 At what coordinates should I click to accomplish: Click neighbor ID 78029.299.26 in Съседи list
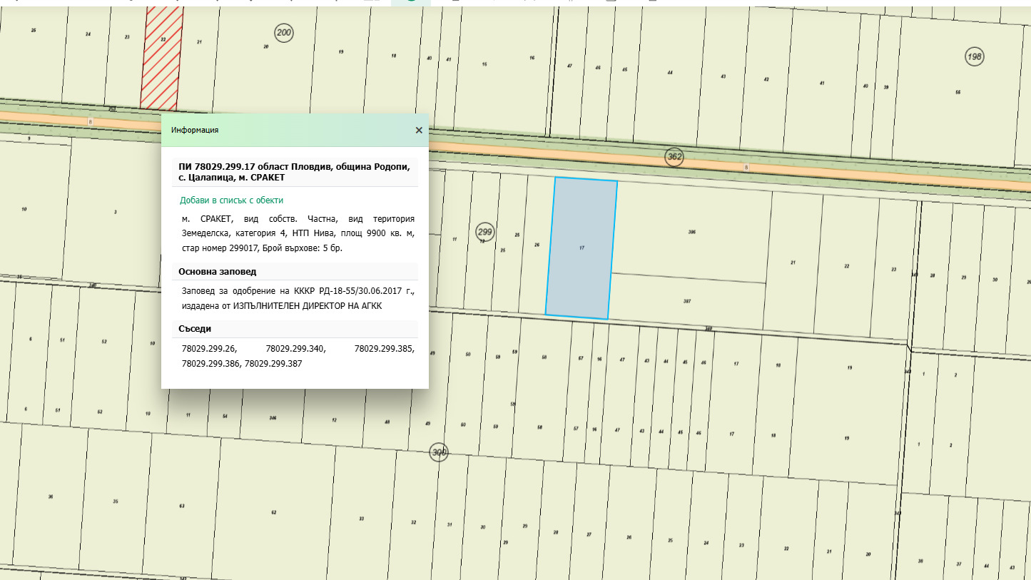209,349
